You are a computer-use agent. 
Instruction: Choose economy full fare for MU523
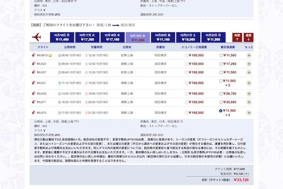coord(186,64)
